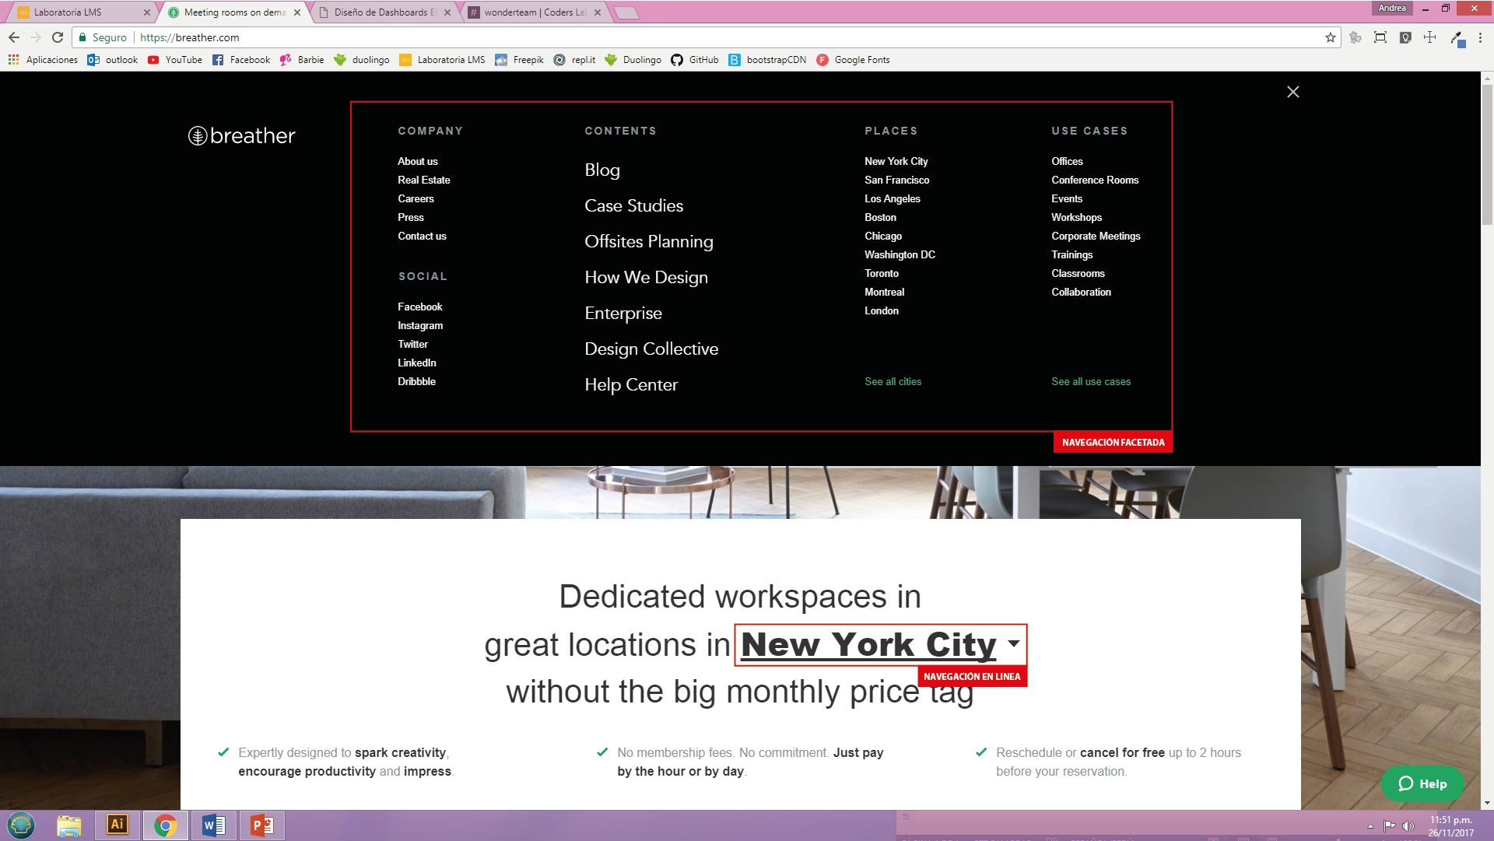Open the LinkedIn social link
The image size is (1494, 841).
(417, 363)
